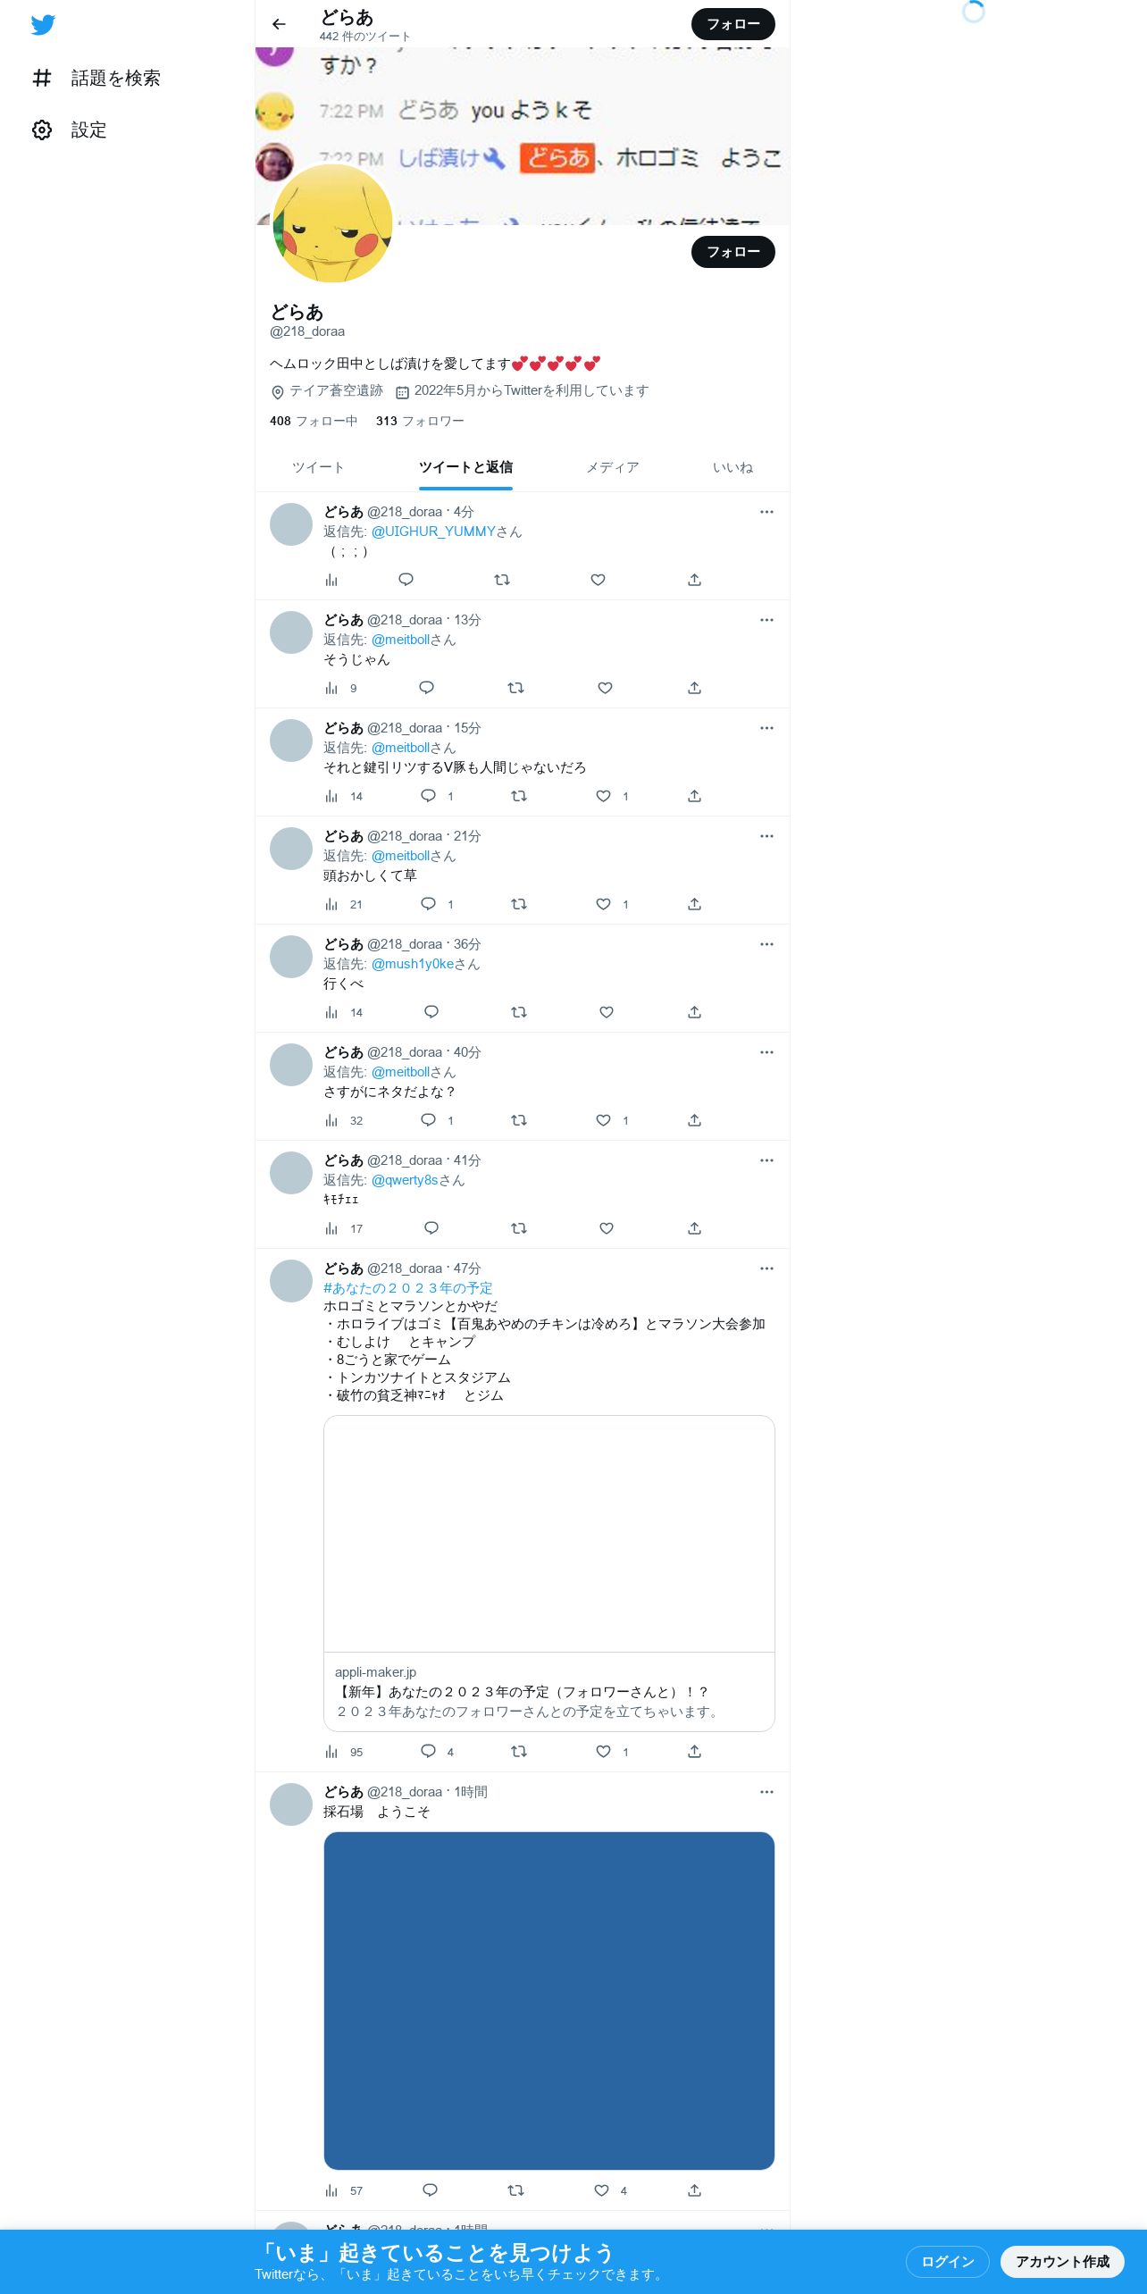
Task: Open more menu on 47分 tweet
Action: [766, 1268]
